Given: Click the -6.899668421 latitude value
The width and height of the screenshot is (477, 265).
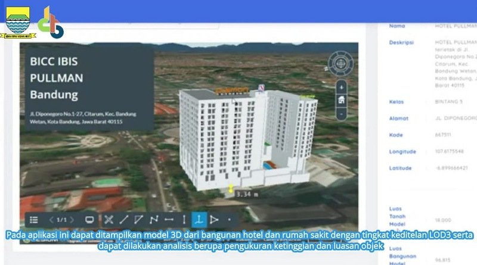Looking at the screenshot, I should 451,168.
